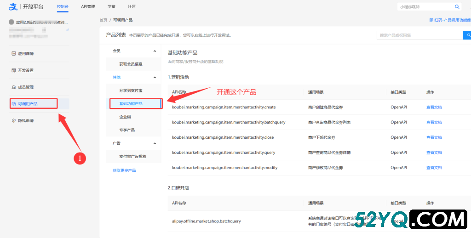Open the API管理 tab
This screenshot has height=238, width=471.
88,6
